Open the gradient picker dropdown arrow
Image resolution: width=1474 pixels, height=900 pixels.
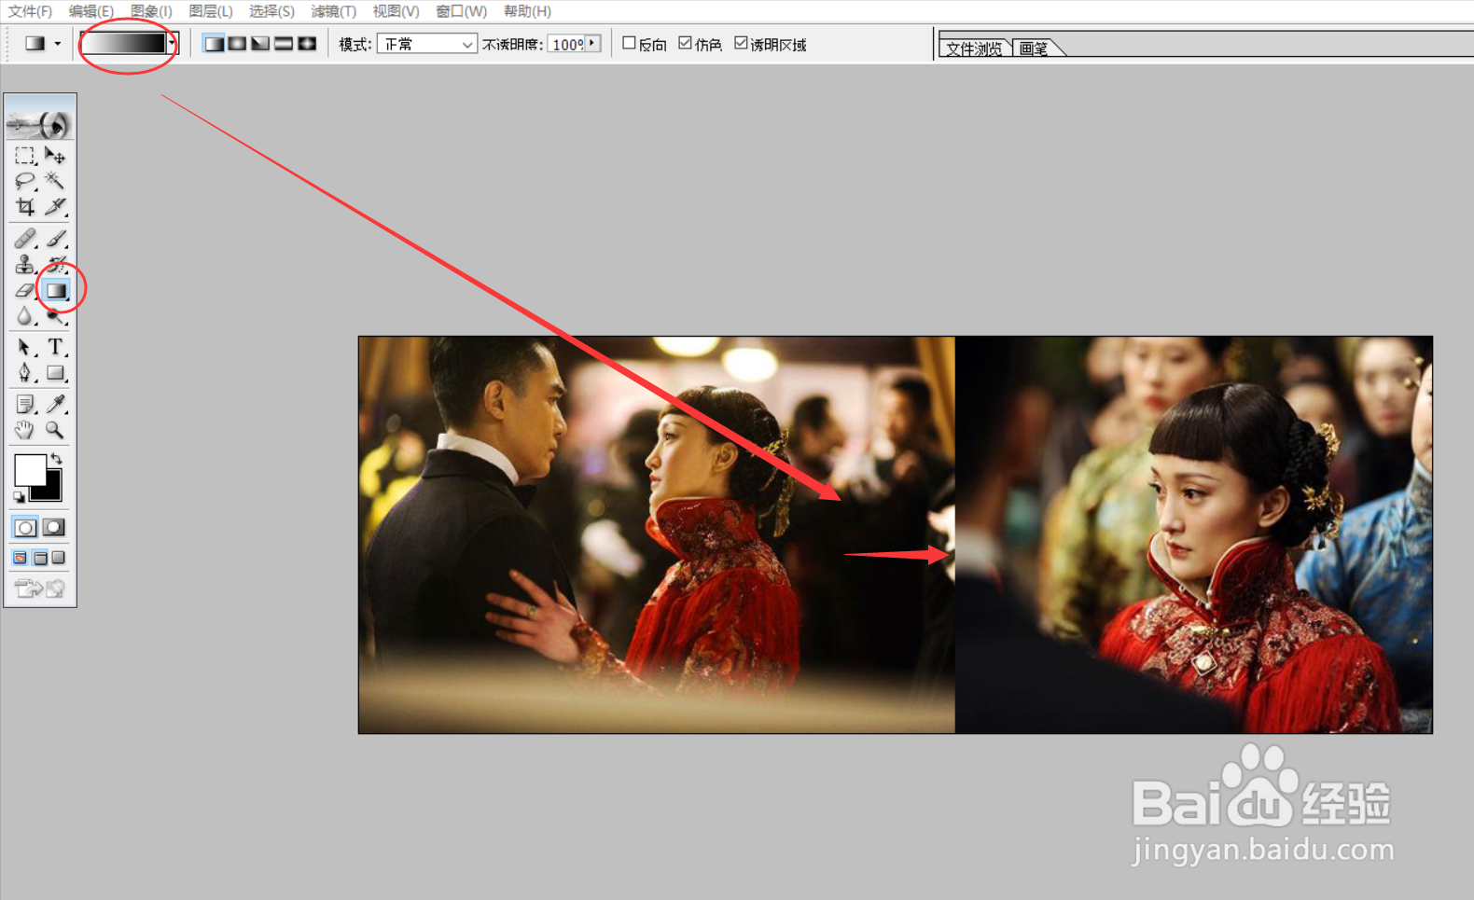[x=172, y=43]
